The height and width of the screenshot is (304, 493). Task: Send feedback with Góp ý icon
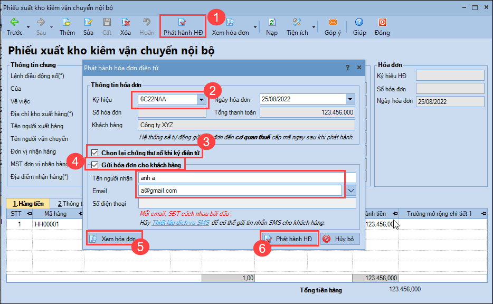point(333,22)
